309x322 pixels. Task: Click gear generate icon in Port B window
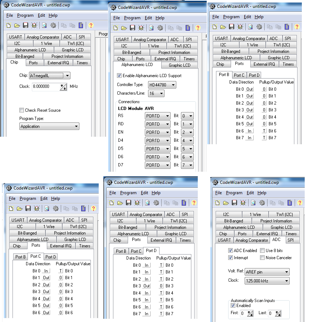259,27
